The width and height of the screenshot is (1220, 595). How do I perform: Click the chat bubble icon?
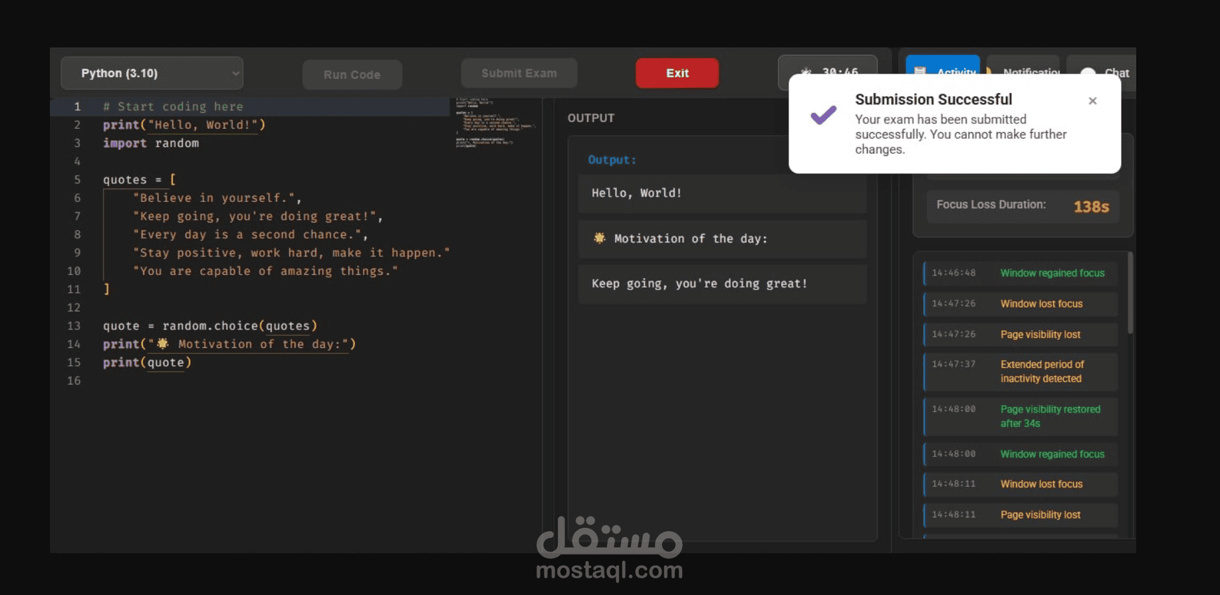coord(1088,70)
